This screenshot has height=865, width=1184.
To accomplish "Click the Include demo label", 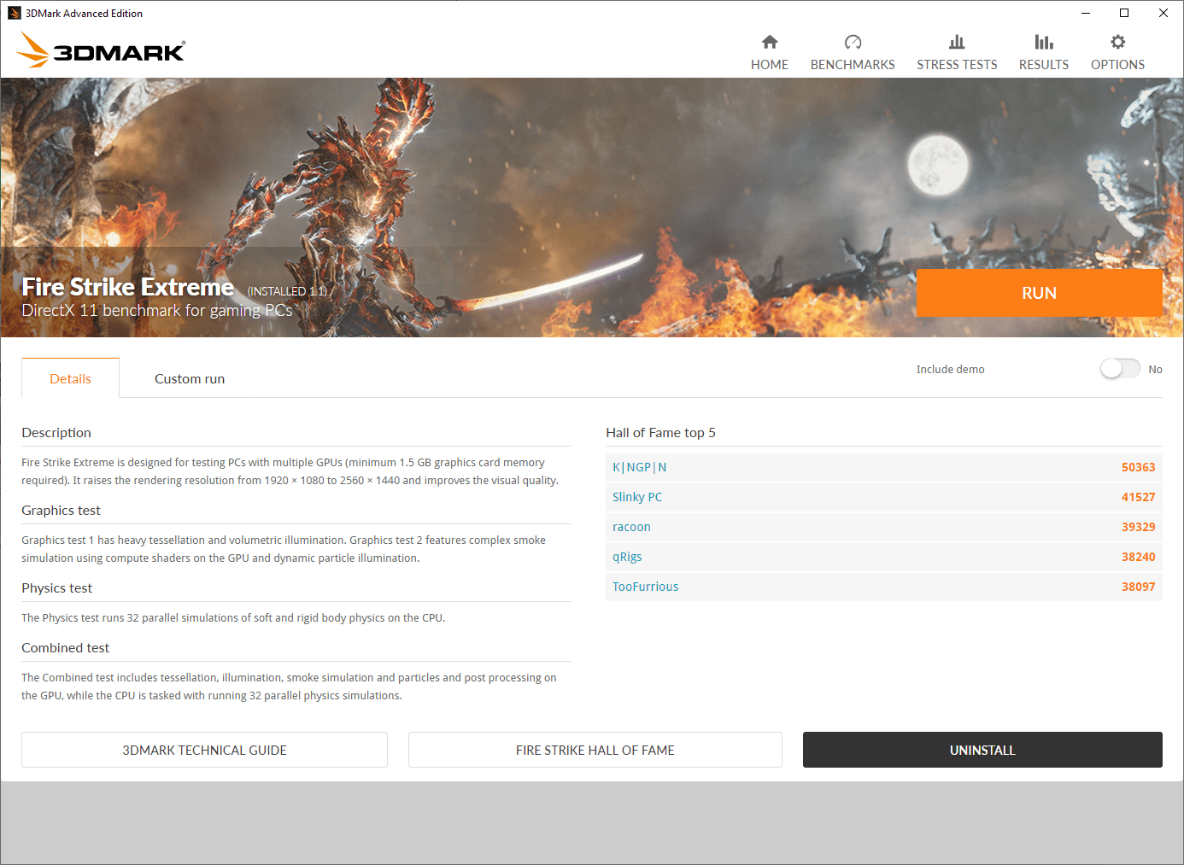I will tap(950, 369).
